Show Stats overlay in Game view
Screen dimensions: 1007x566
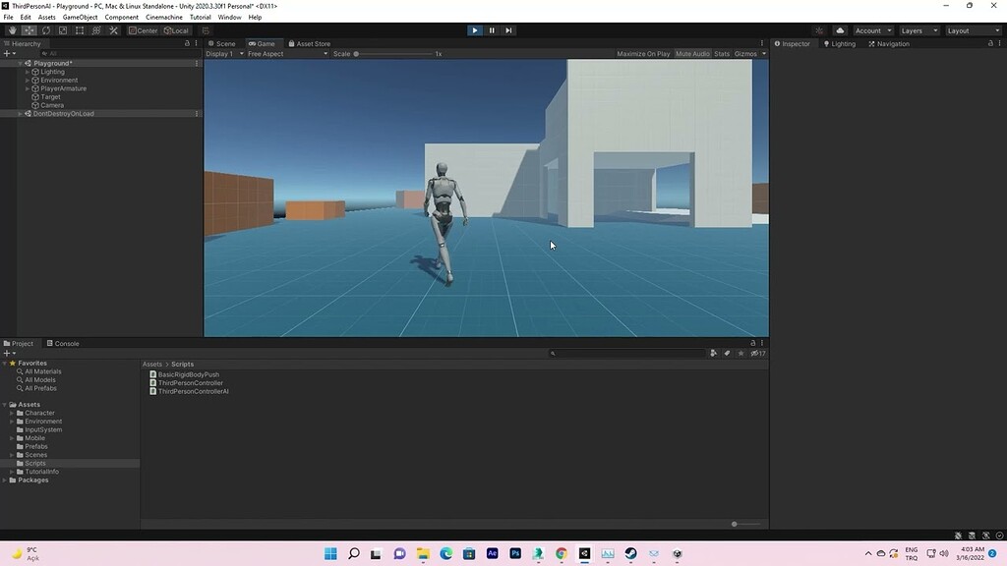click(721, 53)
